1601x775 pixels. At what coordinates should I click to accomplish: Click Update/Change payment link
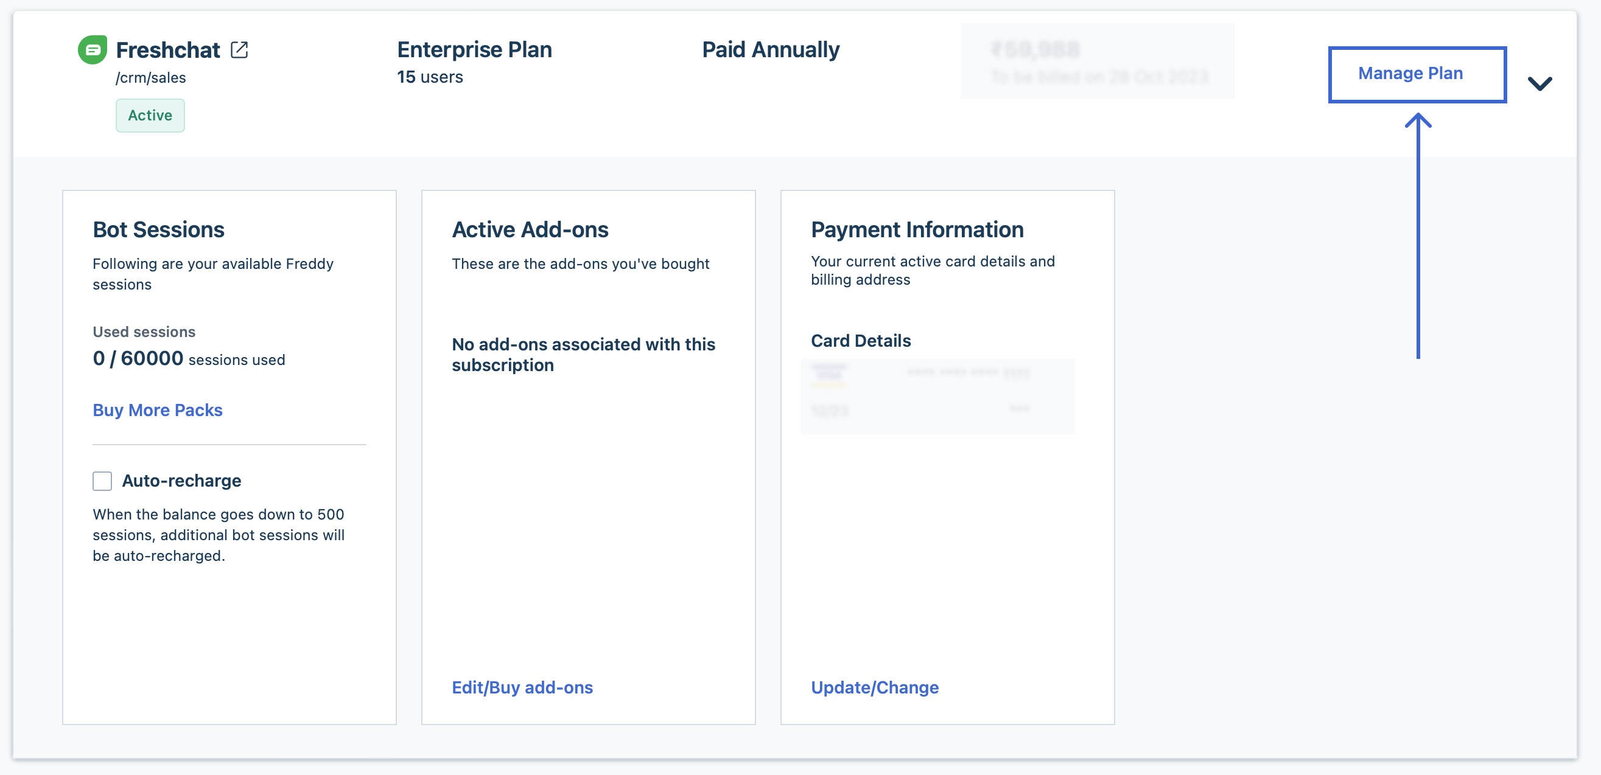pyautogui.click(x=874, y=687)
